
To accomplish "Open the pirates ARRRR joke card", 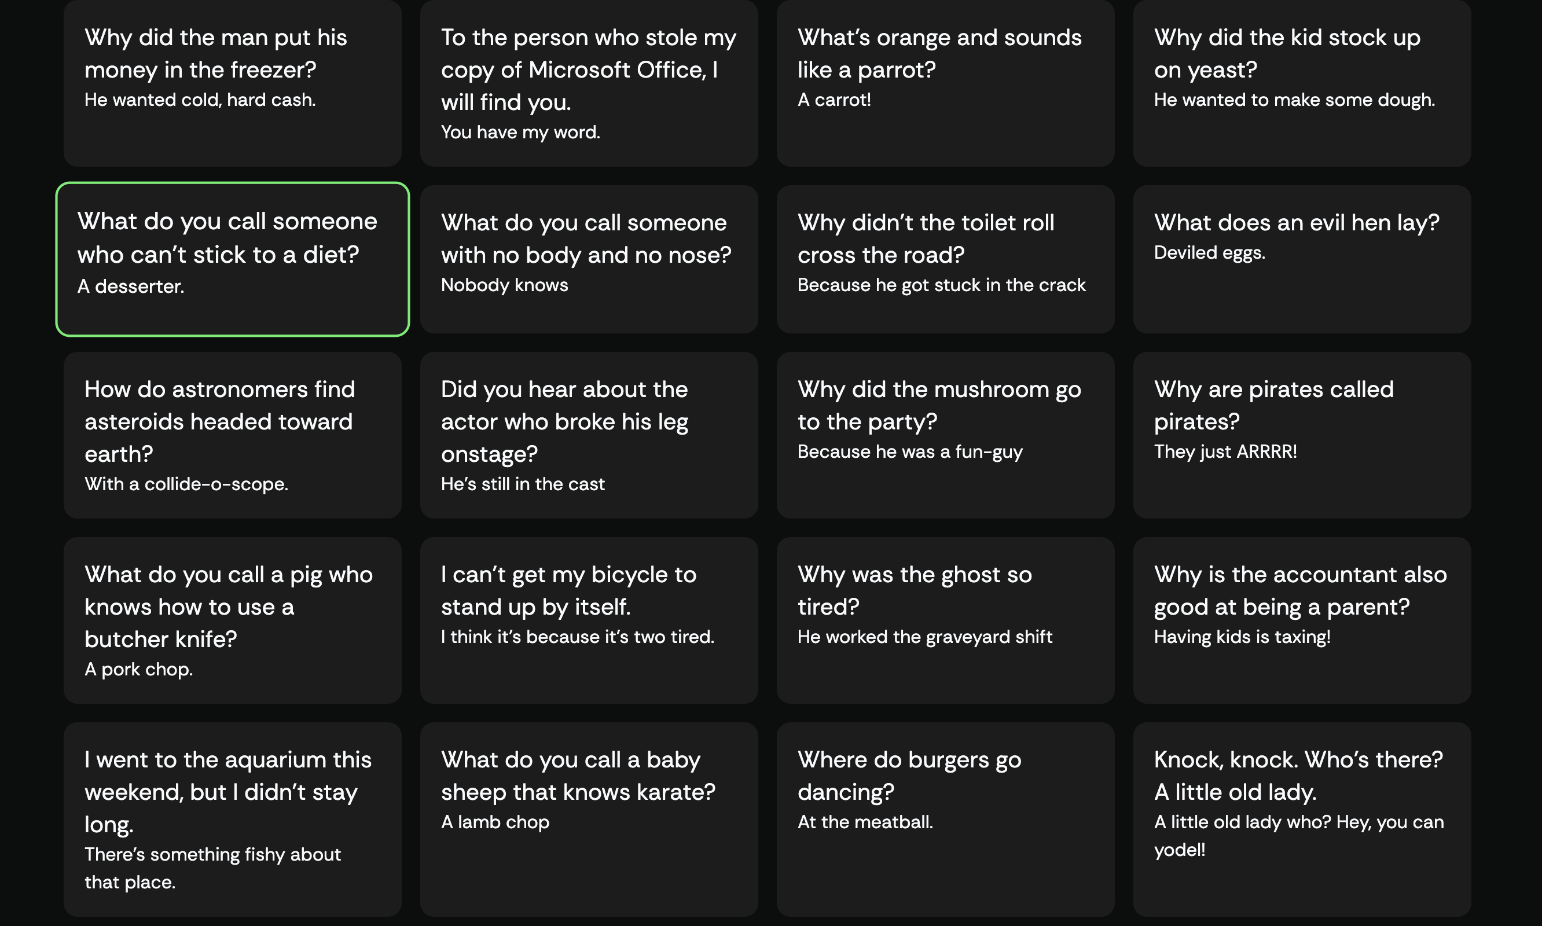I will [1302, 435].
